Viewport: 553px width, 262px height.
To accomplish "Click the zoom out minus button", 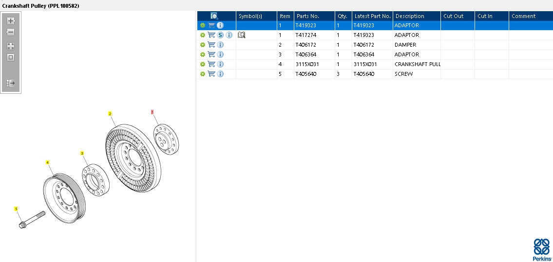I will (x=11, y=32).
